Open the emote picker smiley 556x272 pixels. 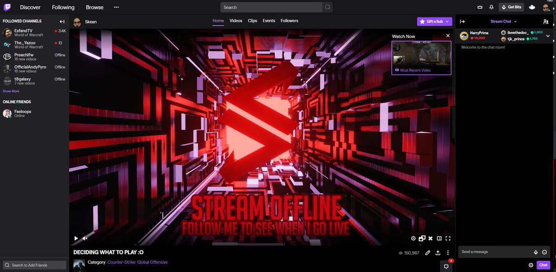pyautogui.click(x=544, y=252)
